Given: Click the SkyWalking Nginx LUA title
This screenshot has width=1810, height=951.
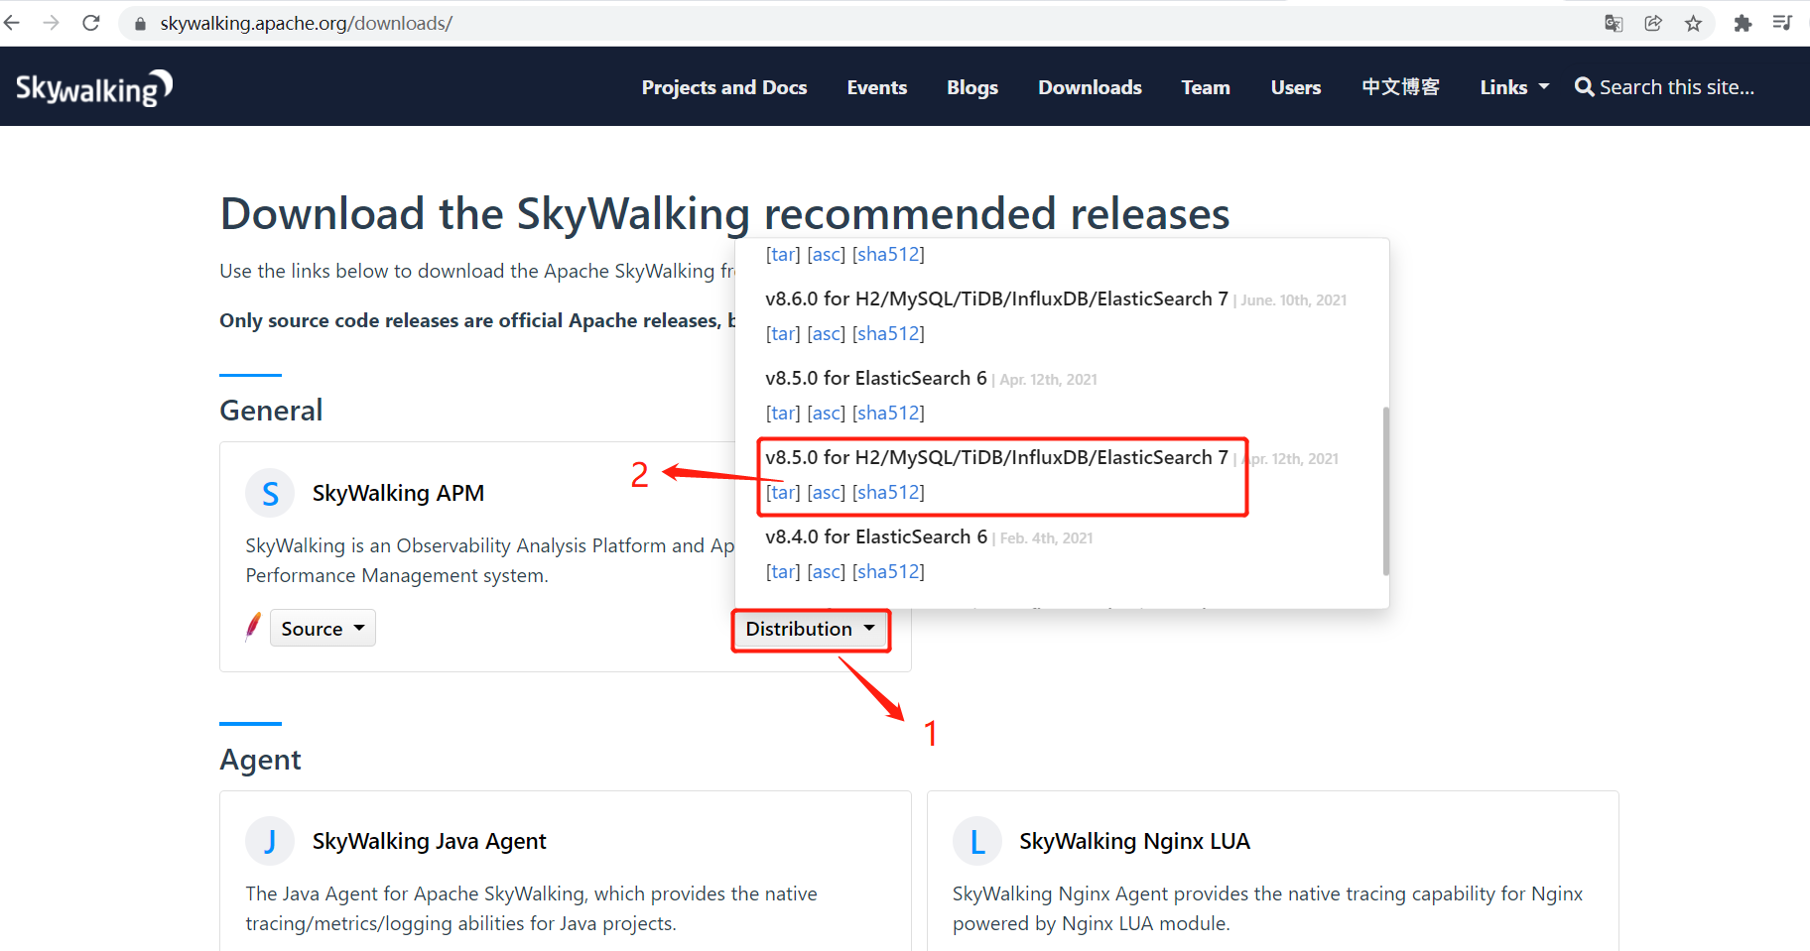Looking at the screenshot, I should [x=1134, y=841].
